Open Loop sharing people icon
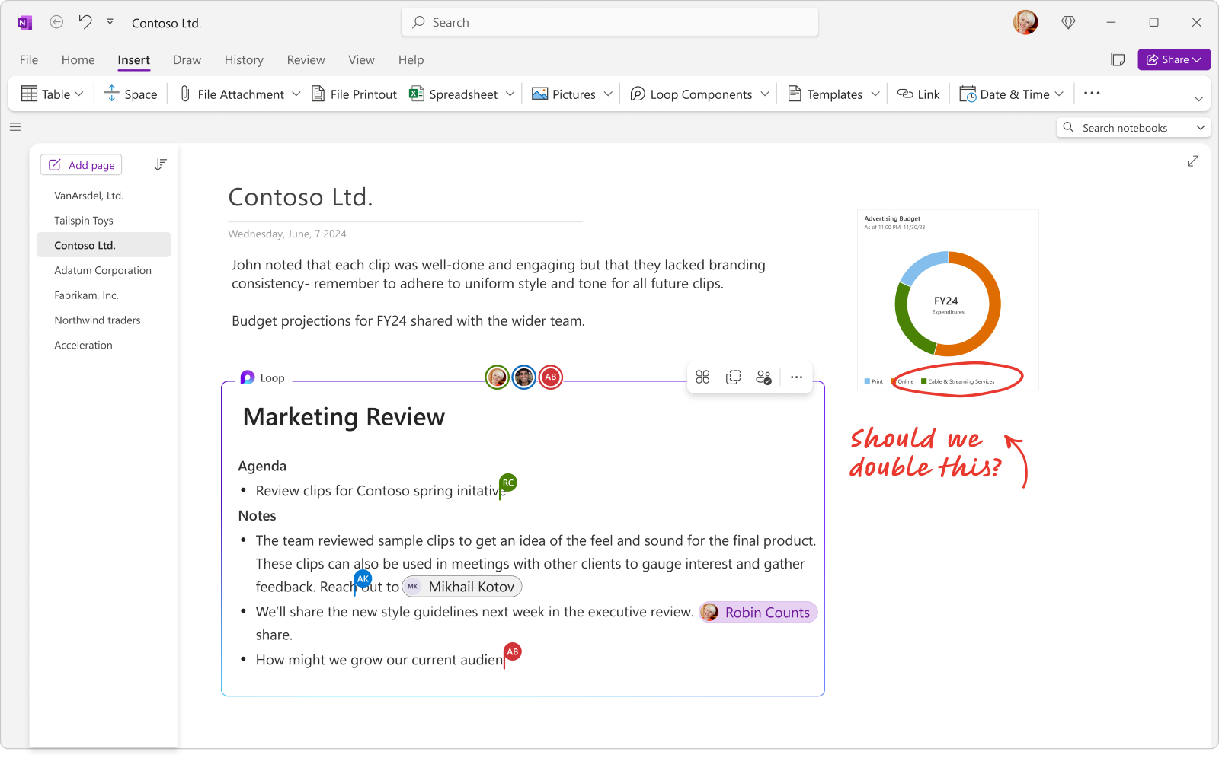Image resolution: width=1219 pixels, height=758 pixels. pyautogui.click(x=763, y=377)
